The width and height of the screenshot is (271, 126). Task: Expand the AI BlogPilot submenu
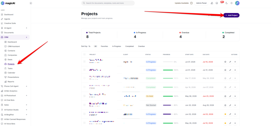tap(26, 115)
